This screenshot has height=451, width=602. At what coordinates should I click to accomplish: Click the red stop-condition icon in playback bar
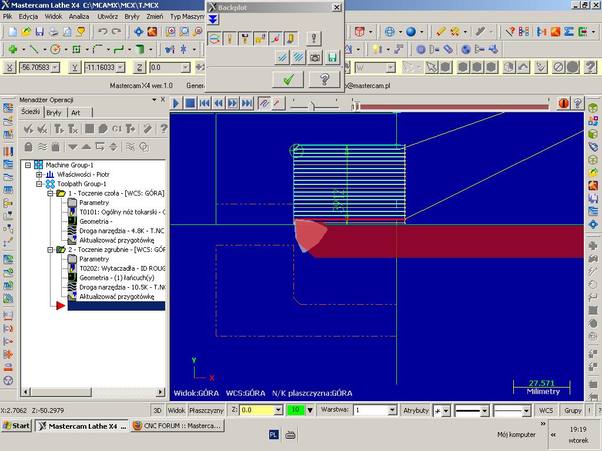pos(564,103)
